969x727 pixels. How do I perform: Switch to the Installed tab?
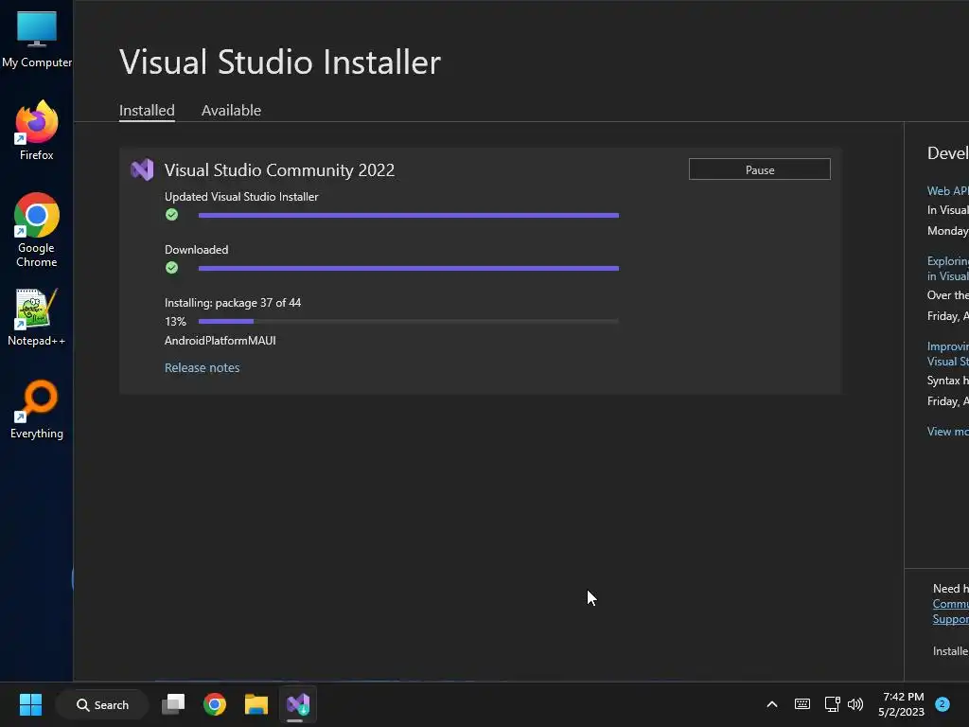pos(147,111)
